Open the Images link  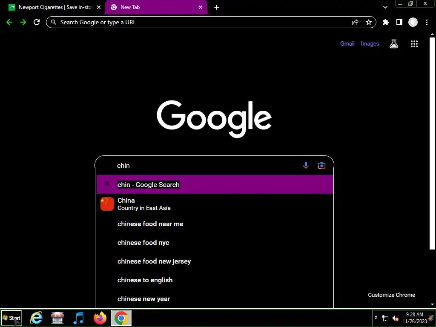tap(370, 44)
